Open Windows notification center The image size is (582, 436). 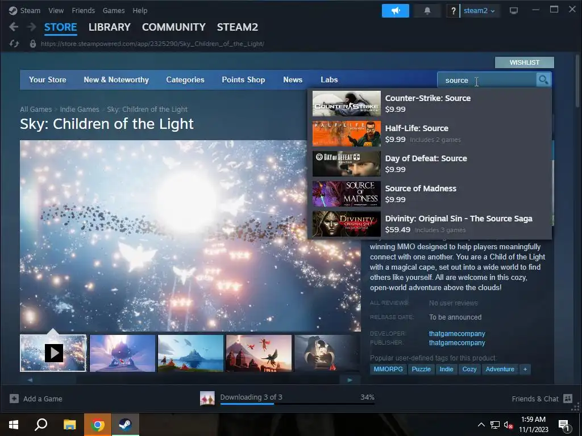(x=564, y=425)
